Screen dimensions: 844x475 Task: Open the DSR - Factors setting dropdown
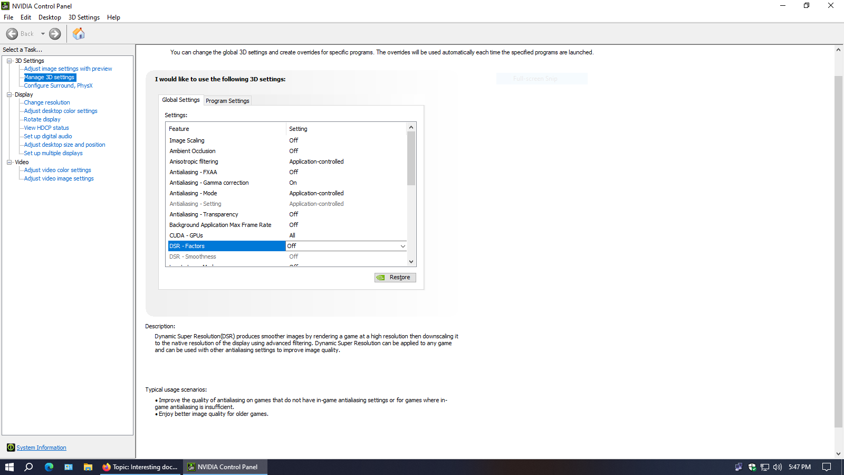click(x=402, y=246)
